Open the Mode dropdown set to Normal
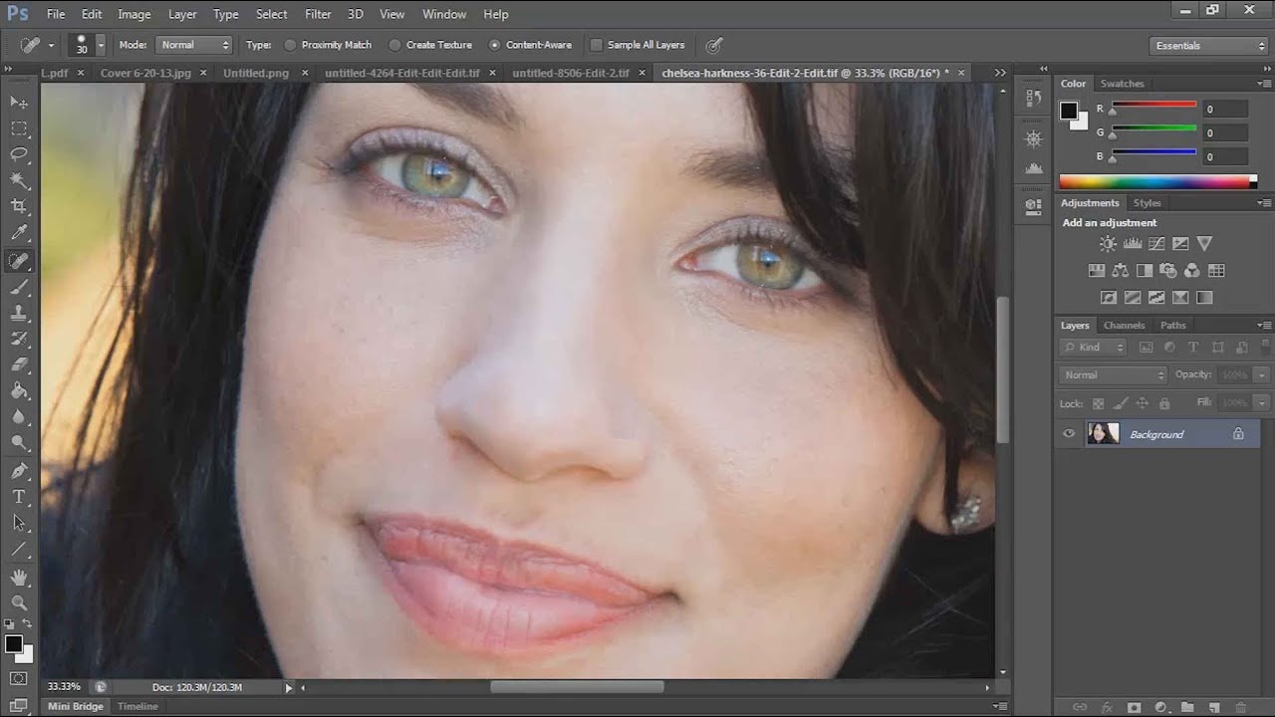This screenshot has height=717, width=1275. coord(194,45)
